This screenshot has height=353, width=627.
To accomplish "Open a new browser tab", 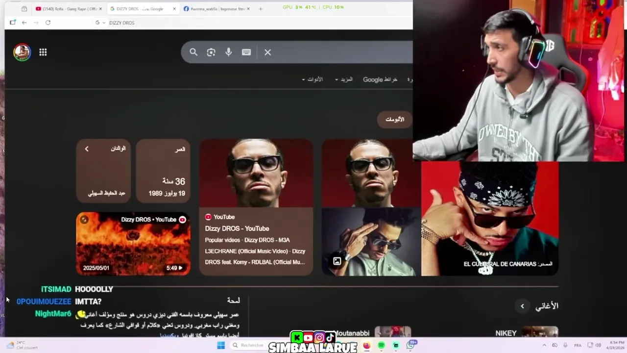I will tap(261, 9).
